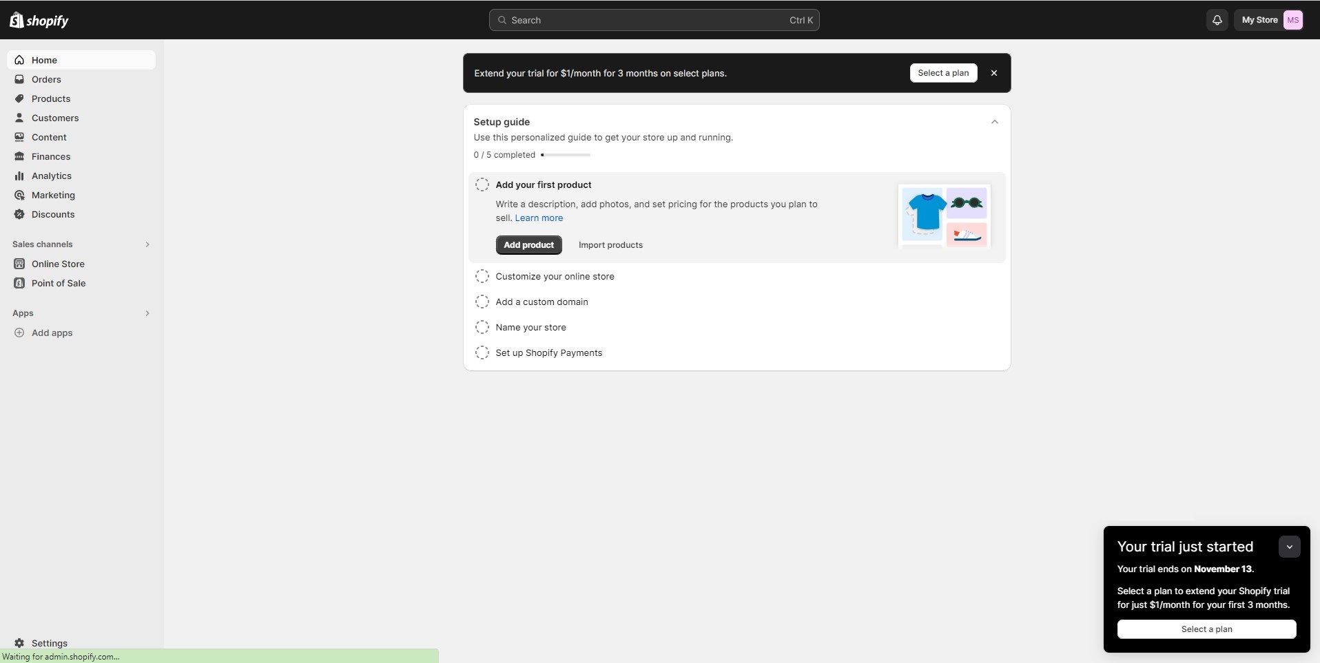
Task: Click the Shopify logo
Action: point(39,21)
